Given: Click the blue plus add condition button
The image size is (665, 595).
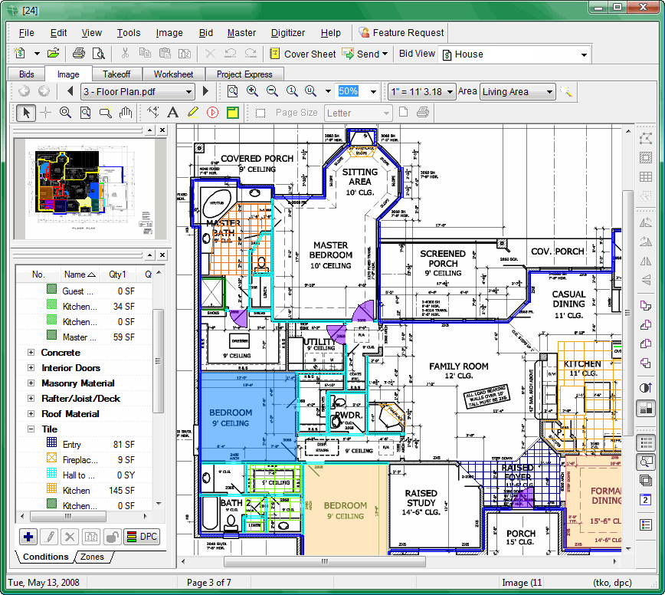Looking at the screenshot, I should click(x=28, y=537).
